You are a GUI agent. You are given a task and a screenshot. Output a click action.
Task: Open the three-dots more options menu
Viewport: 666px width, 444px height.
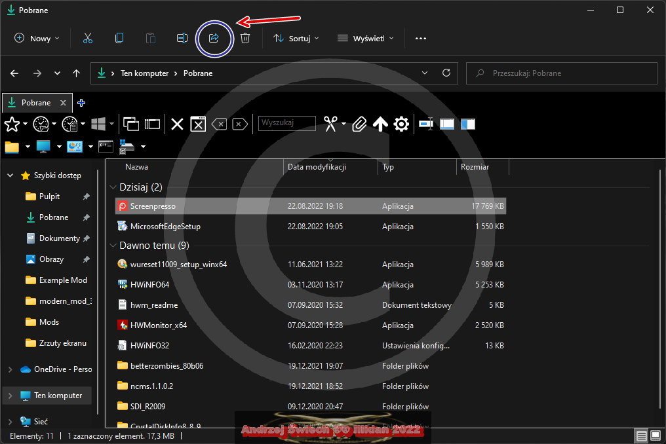point(420,38)
